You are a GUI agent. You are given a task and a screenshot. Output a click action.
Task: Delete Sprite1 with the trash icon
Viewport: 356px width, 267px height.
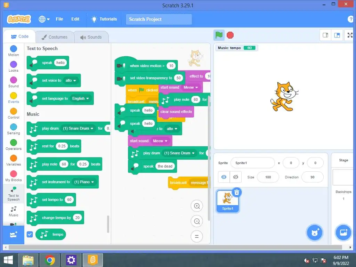click(x=237, y=193)
